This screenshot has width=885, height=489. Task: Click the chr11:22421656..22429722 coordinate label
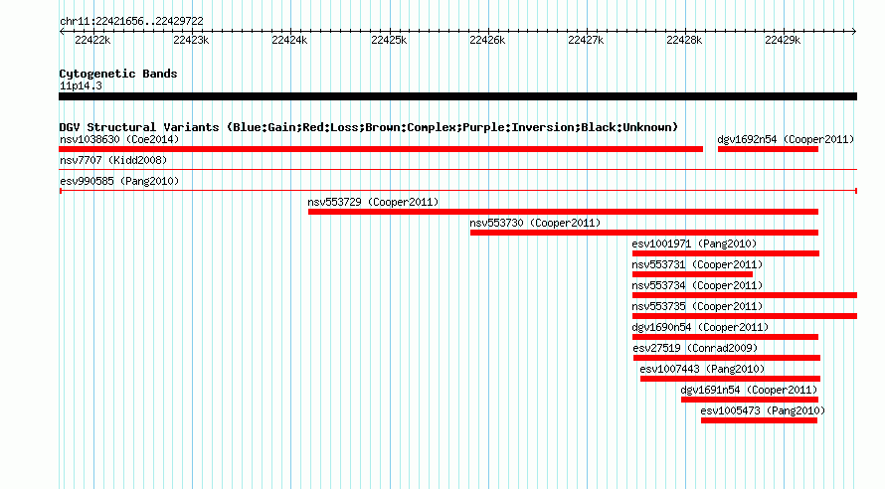pos(131,21)
